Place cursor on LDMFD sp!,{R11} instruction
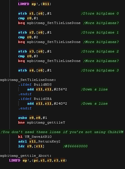The image size is (125, 169). point(35,4)
